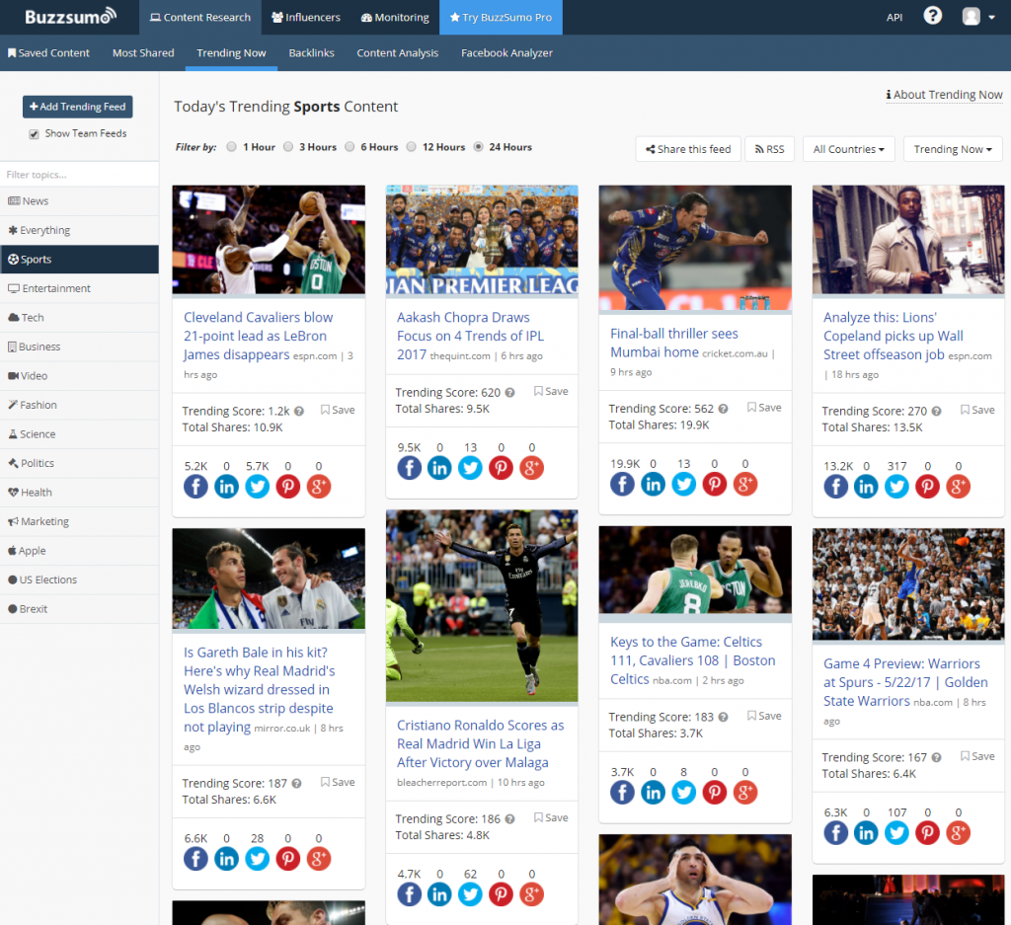
Task: Click the Google Plus icon on Cleveland Cavaliers card
Action: 319,487
